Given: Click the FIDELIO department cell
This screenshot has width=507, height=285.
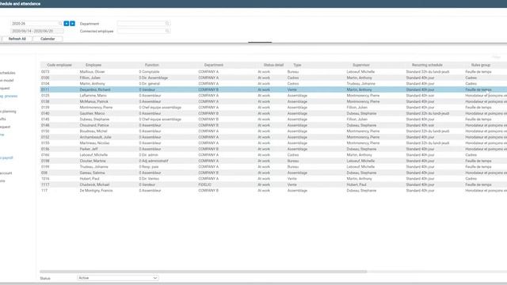Looking at the screenshot, I should pyautogui.click(x=204, y=184).
